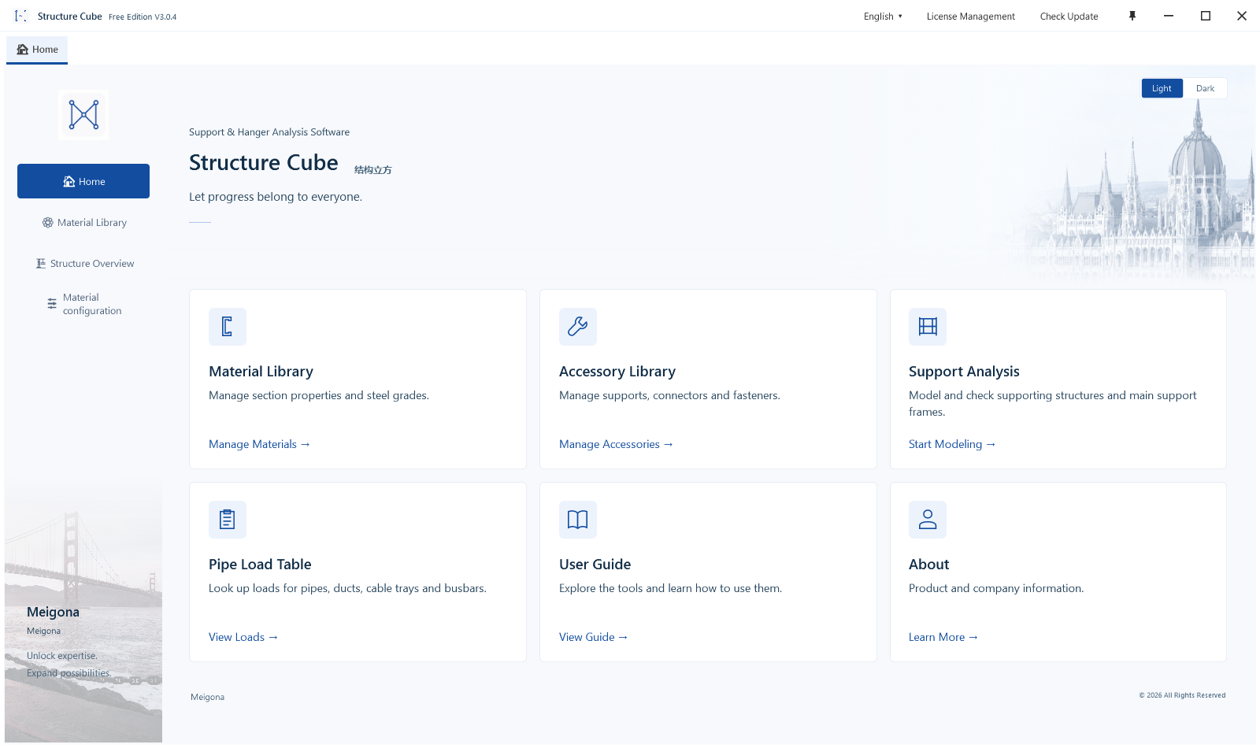Switch to Light theme
1260x748 pixels.
(x=1162, y=88)
